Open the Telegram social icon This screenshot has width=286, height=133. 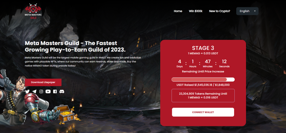[34, 92]
